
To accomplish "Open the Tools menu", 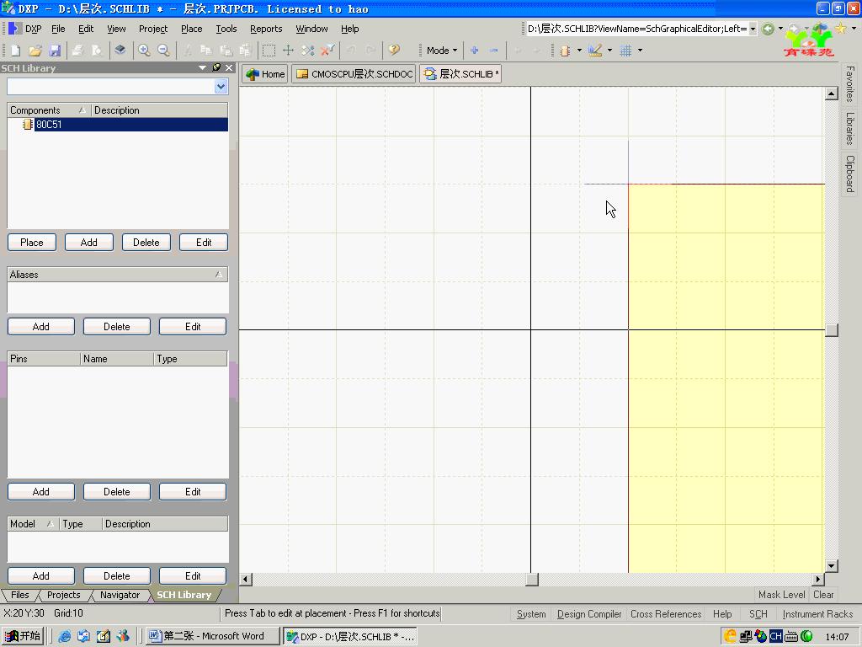I will [x=226, y=29].
